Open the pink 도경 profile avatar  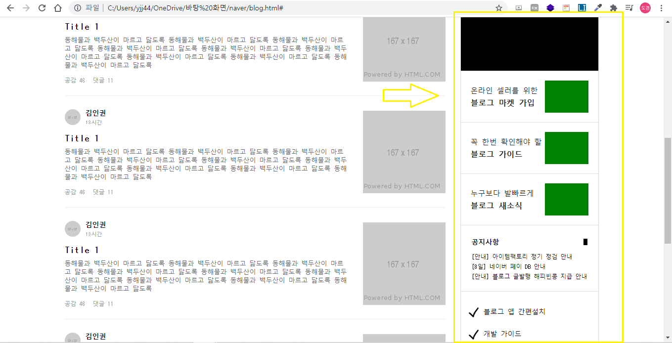point(645,8)
